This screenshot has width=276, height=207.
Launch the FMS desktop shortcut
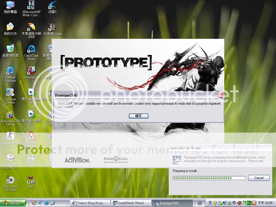[x=31, y=180]
